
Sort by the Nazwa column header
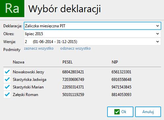coord(18,62)
